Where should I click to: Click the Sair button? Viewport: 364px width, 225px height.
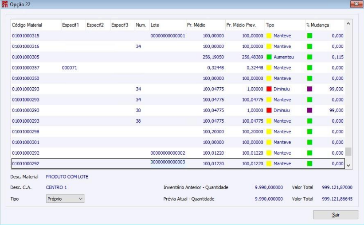(x=336, y=214)
